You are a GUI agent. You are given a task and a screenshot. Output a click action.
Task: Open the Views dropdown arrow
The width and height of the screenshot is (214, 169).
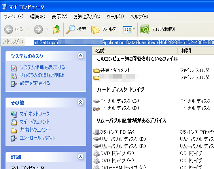tap(134, 29)
